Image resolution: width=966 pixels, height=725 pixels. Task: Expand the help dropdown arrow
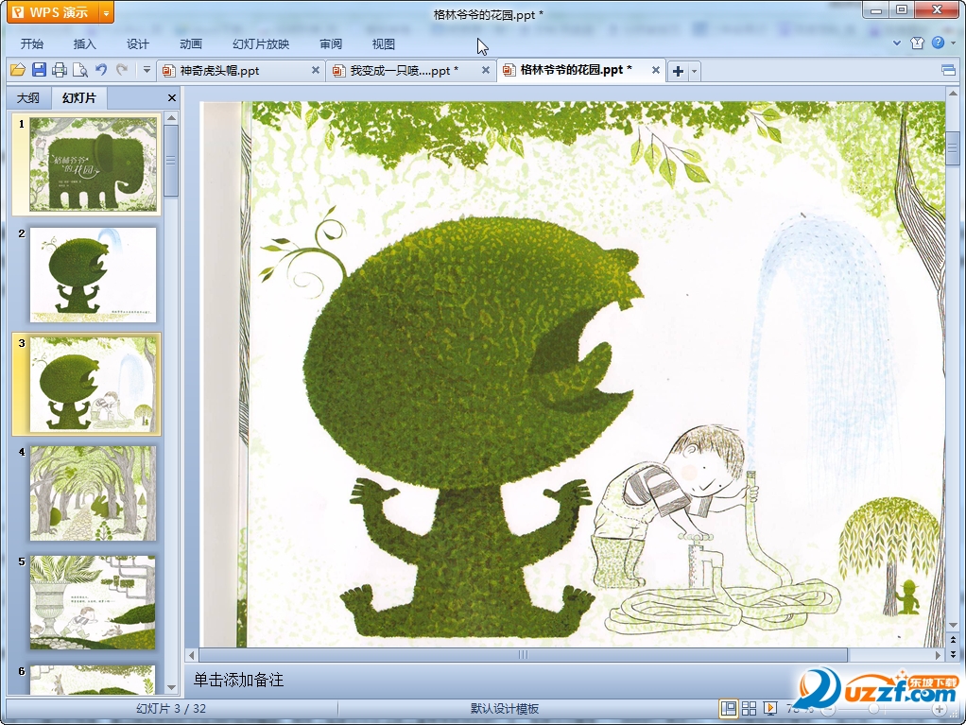coord(954,43)
